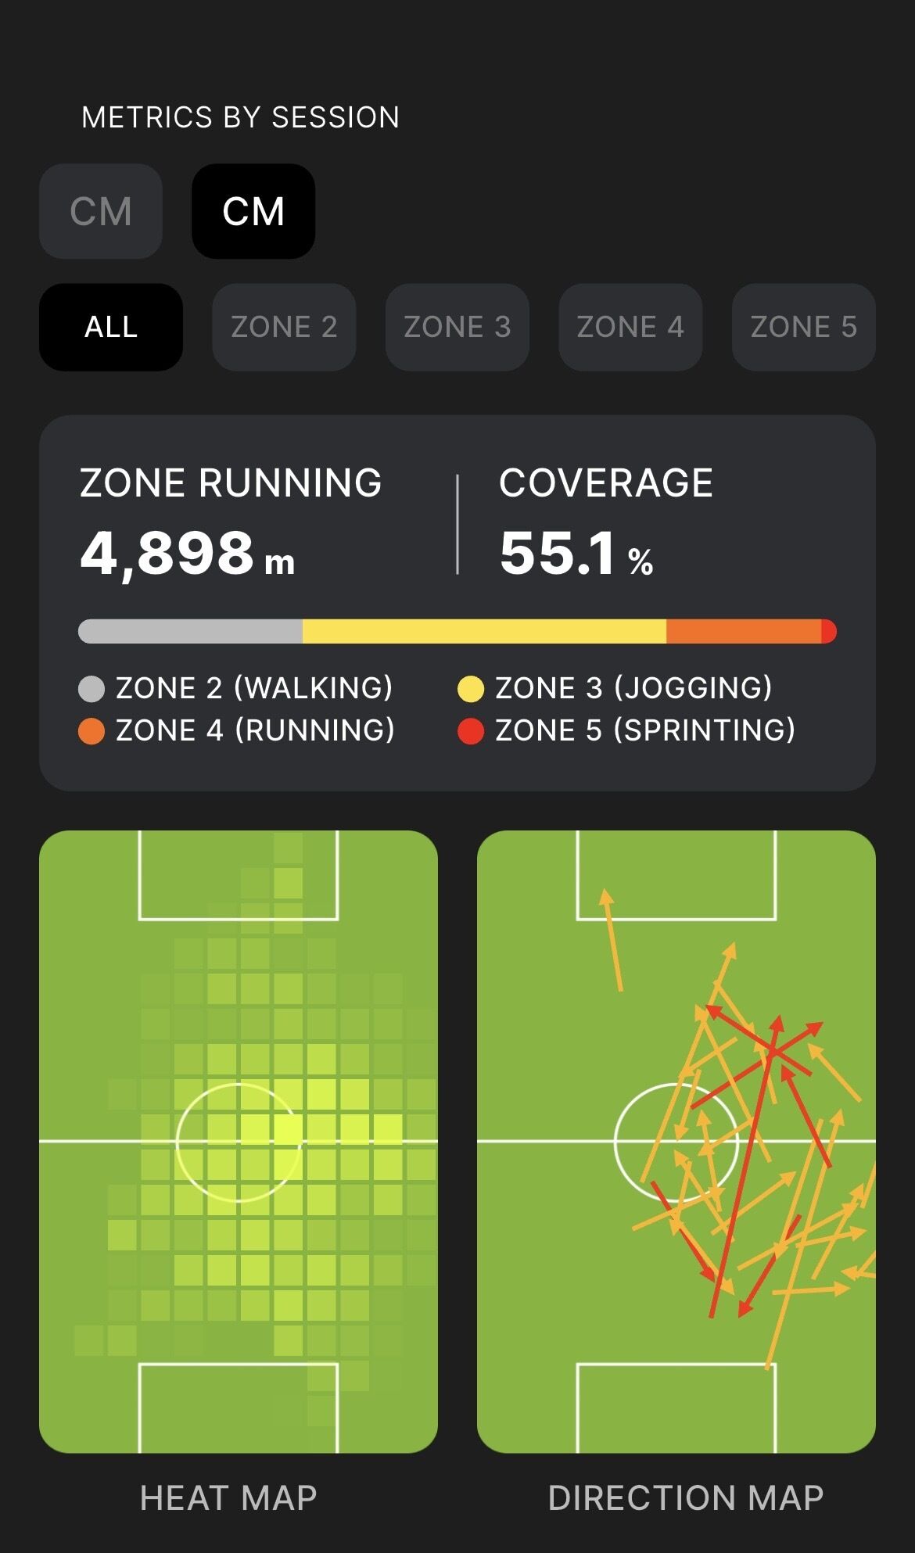Screen dimensions: 915x1553
Task: Open the heat map pitch thumbnail
Action: pos(239,1142)
